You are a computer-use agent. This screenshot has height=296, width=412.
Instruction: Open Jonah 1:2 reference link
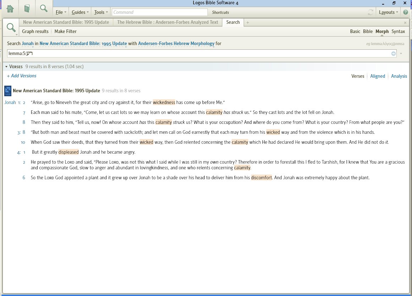[x=15, y=103]
